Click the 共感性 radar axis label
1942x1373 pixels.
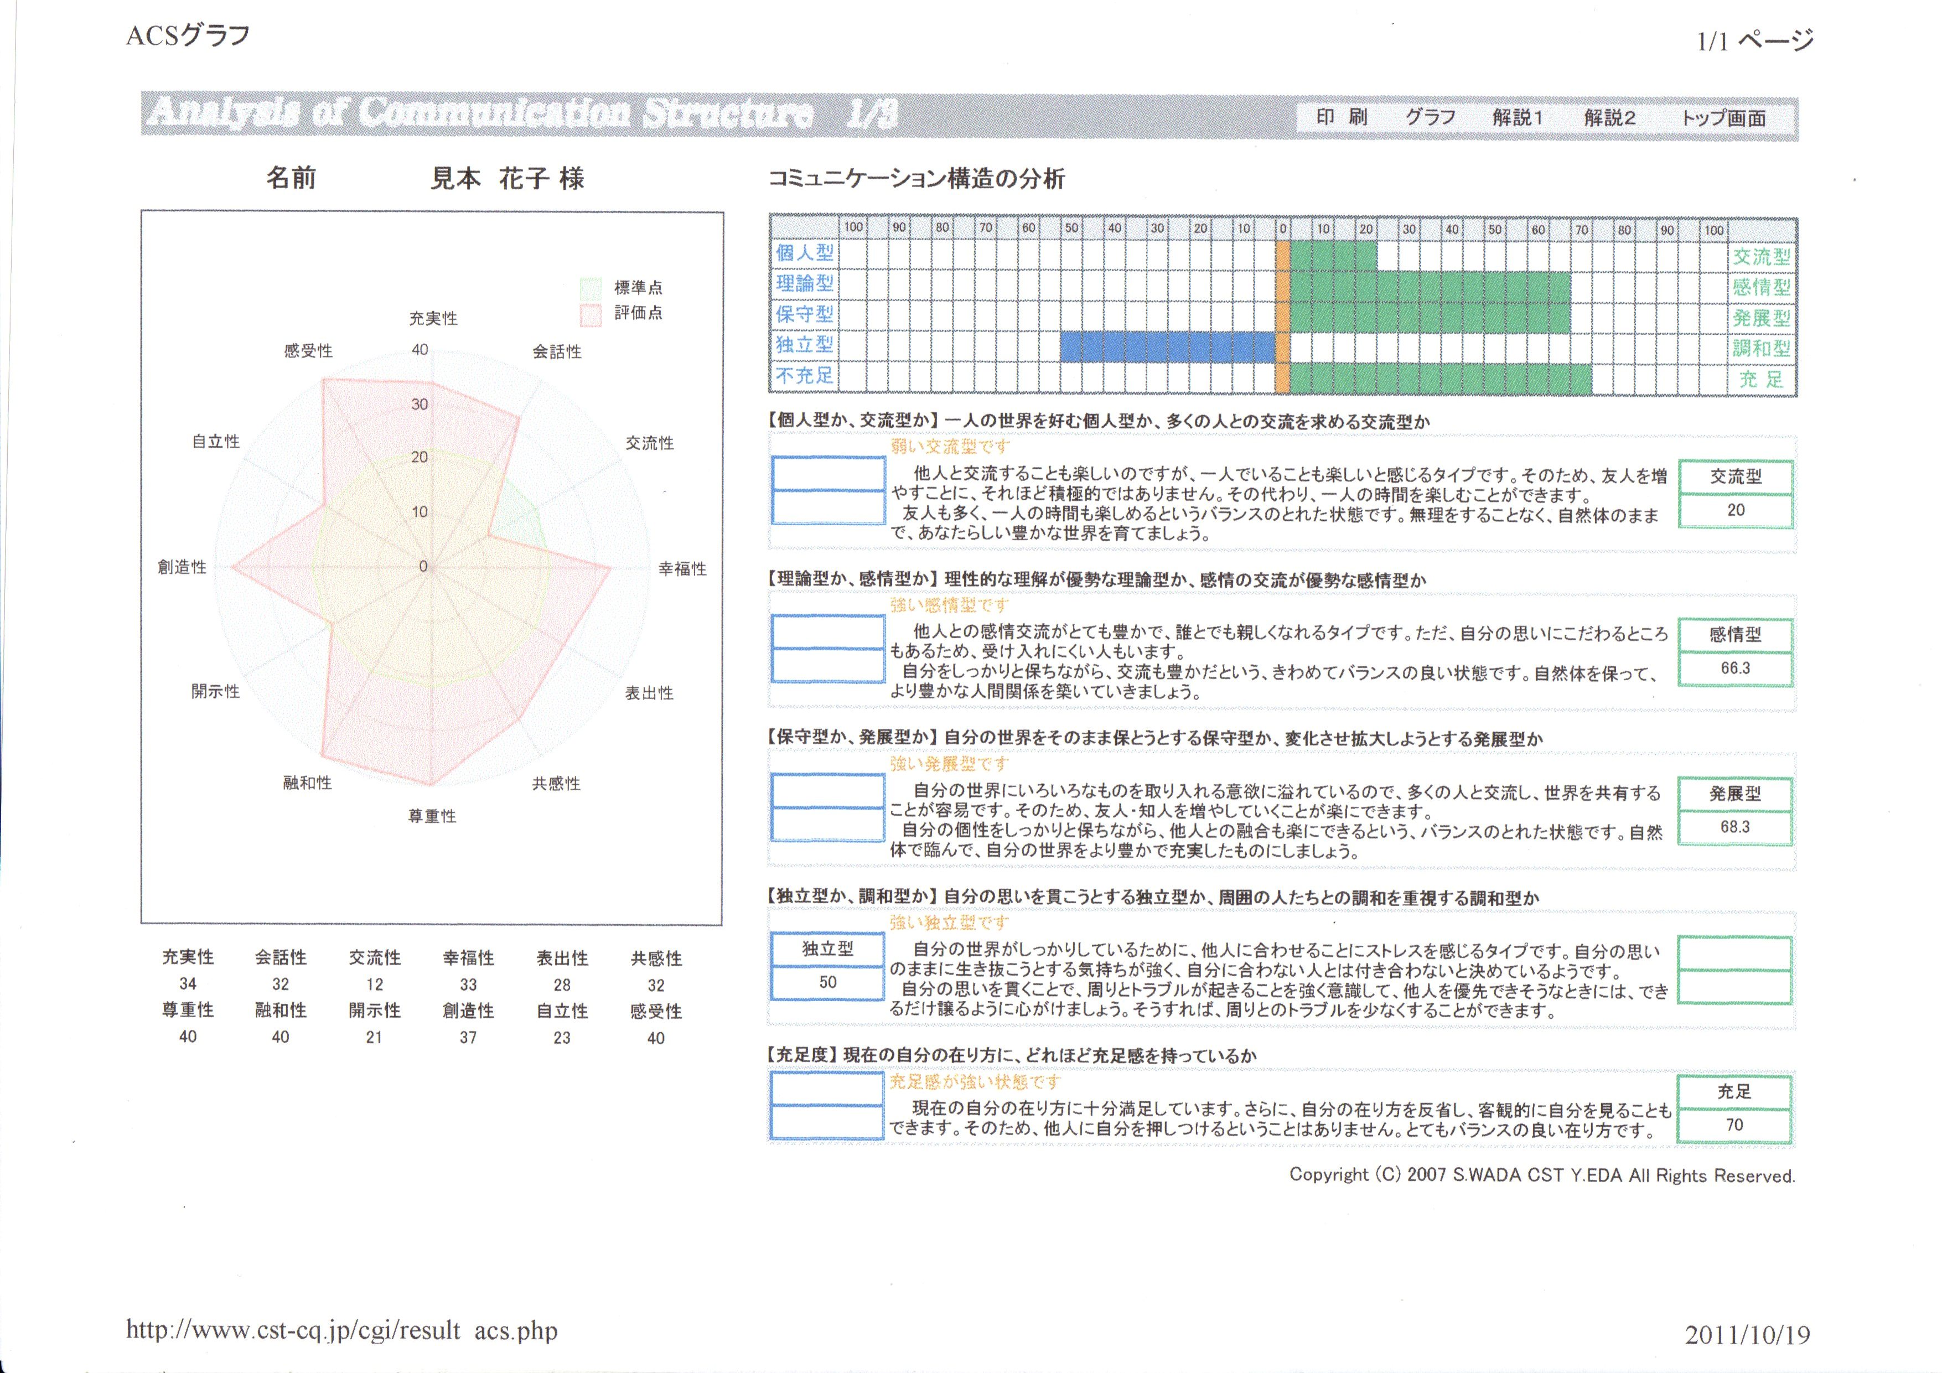click(556, 784)
